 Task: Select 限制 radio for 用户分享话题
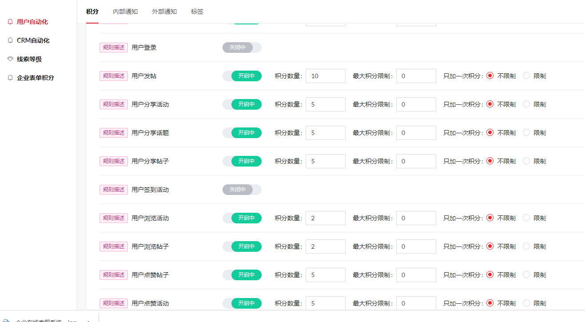tap(526, 133)
